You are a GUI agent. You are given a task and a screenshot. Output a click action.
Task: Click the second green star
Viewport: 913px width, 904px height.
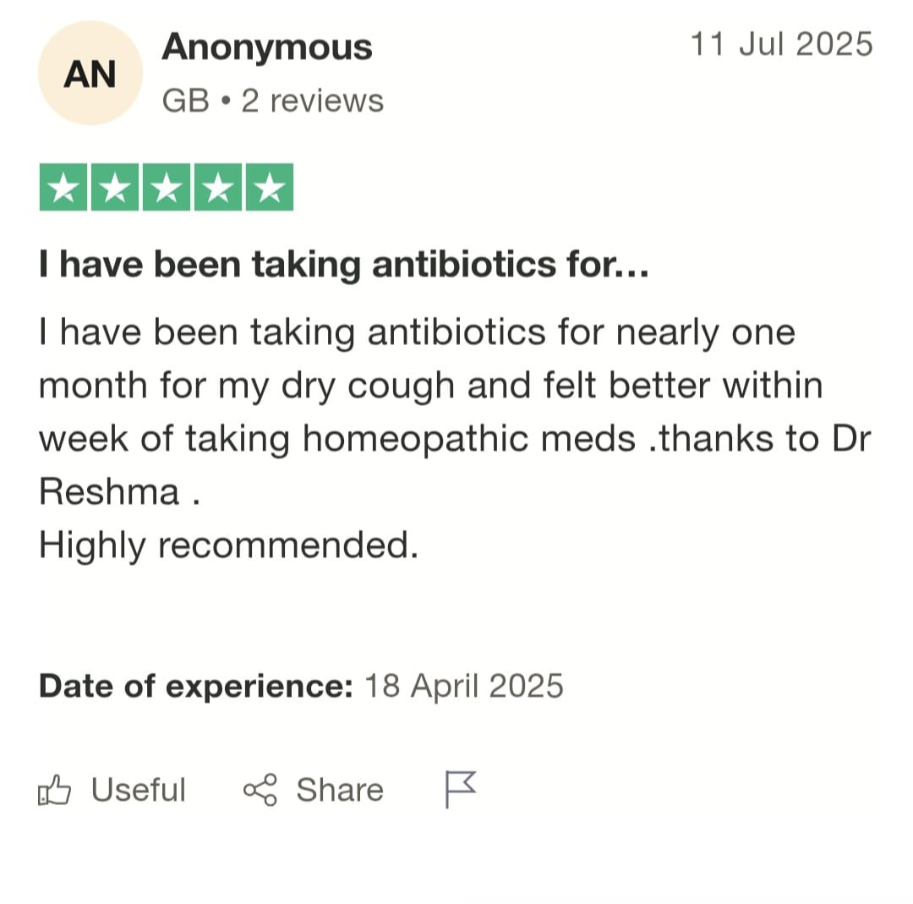115,188
